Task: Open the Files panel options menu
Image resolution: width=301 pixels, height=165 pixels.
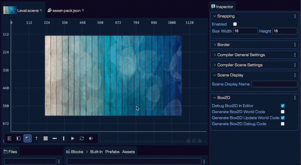Action: pyautogui.click(x=59, y=161)
